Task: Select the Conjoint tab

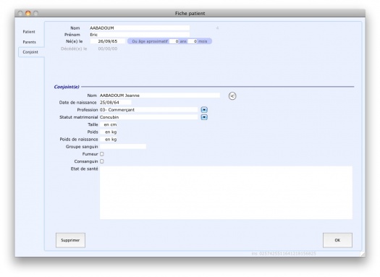Action: click(30, 52)
